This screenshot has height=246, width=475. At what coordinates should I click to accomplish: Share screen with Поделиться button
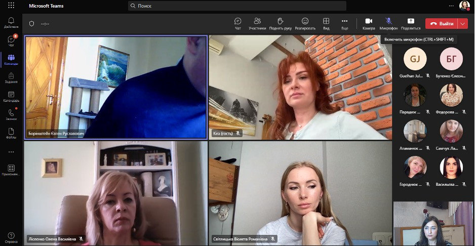click(411, 24)
